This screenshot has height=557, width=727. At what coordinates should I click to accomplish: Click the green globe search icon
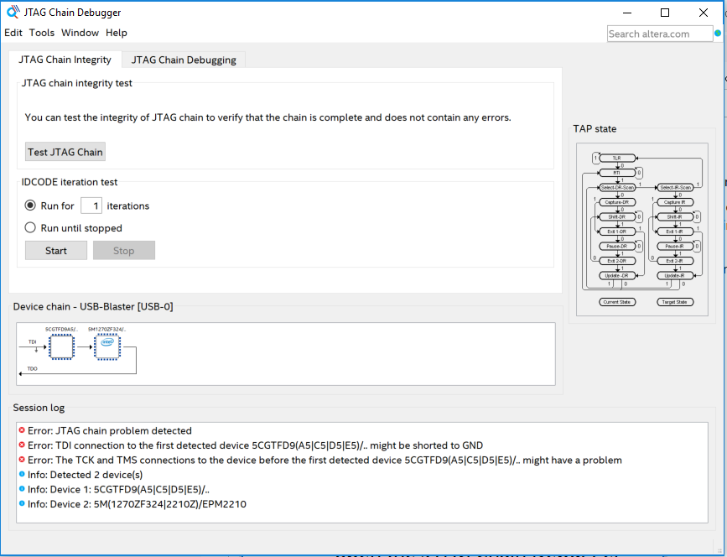(718, 34)
